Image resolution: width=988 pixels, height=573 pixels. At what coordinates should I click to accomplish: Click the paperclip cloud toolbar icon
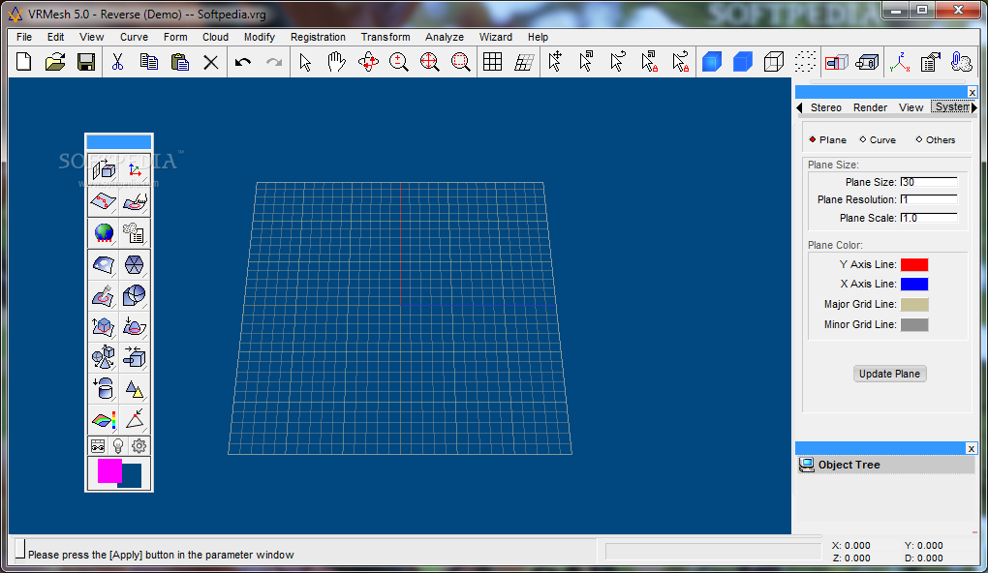point(962,62)
